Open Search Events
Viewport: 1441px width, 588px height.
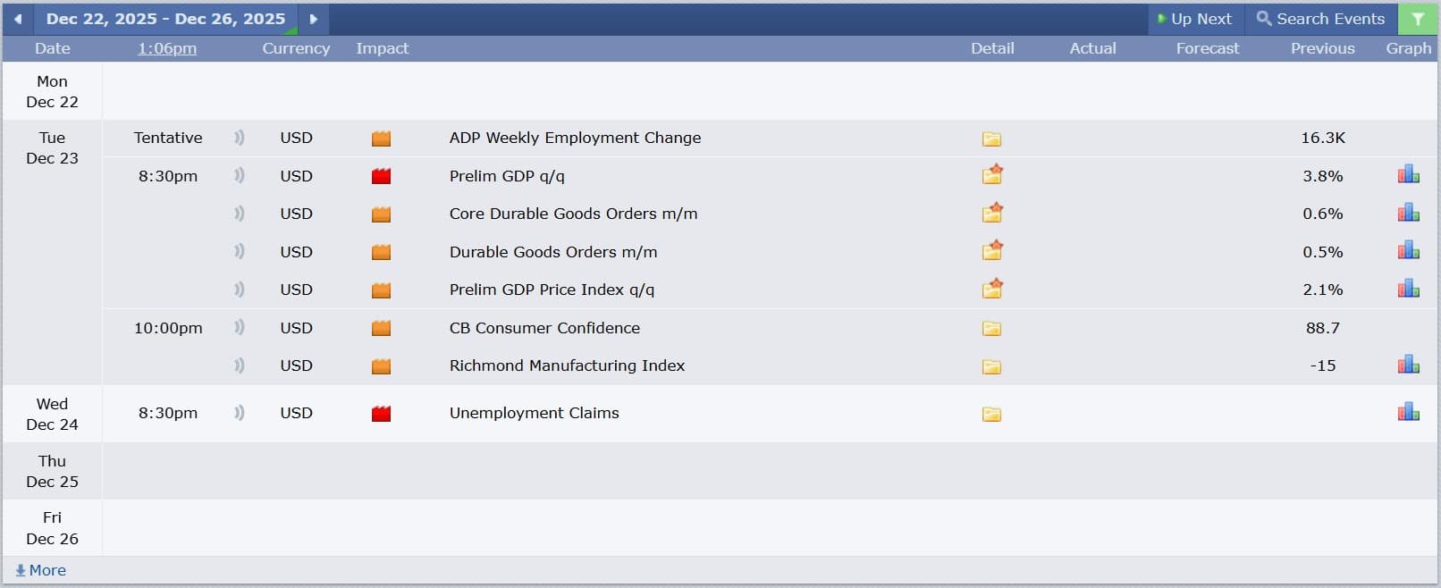pos(1320,19)
